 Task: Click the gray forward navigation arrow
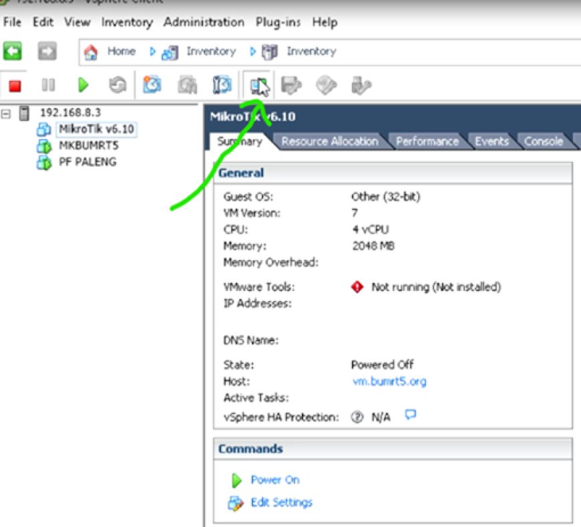click(47, 51)
